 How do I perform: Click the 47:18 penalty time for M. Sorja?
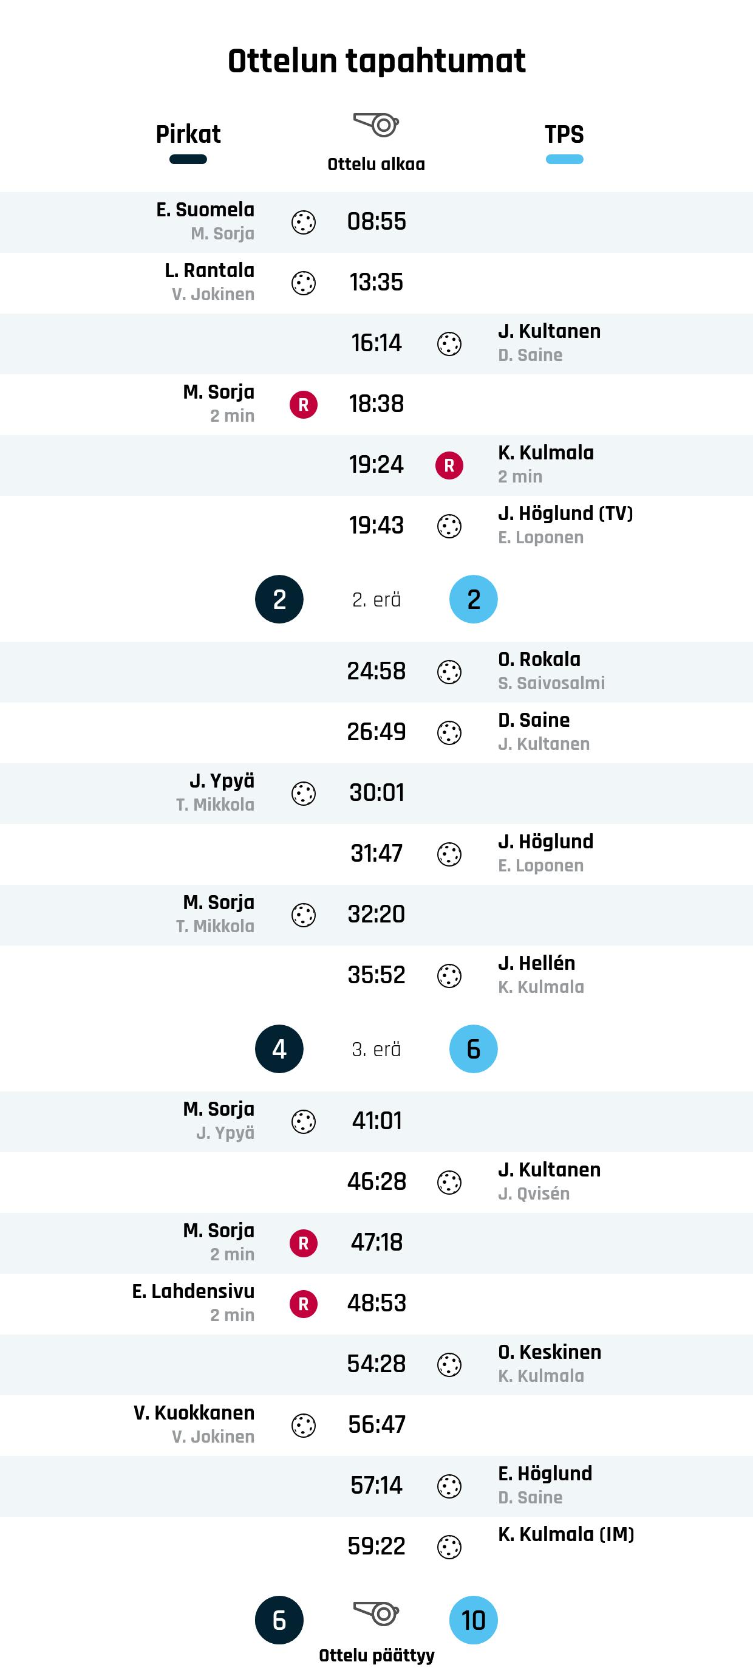coord(376,1243)
